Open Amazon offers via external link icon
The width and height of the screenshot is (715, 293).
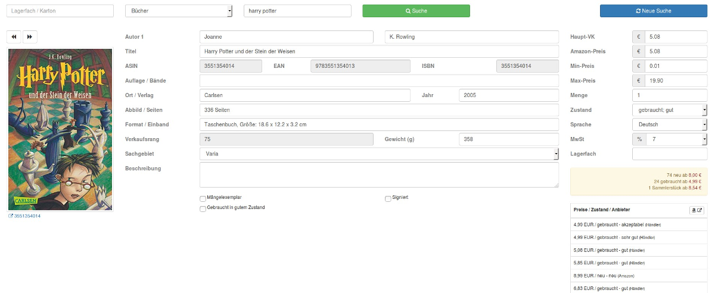(x=697, y=210)
